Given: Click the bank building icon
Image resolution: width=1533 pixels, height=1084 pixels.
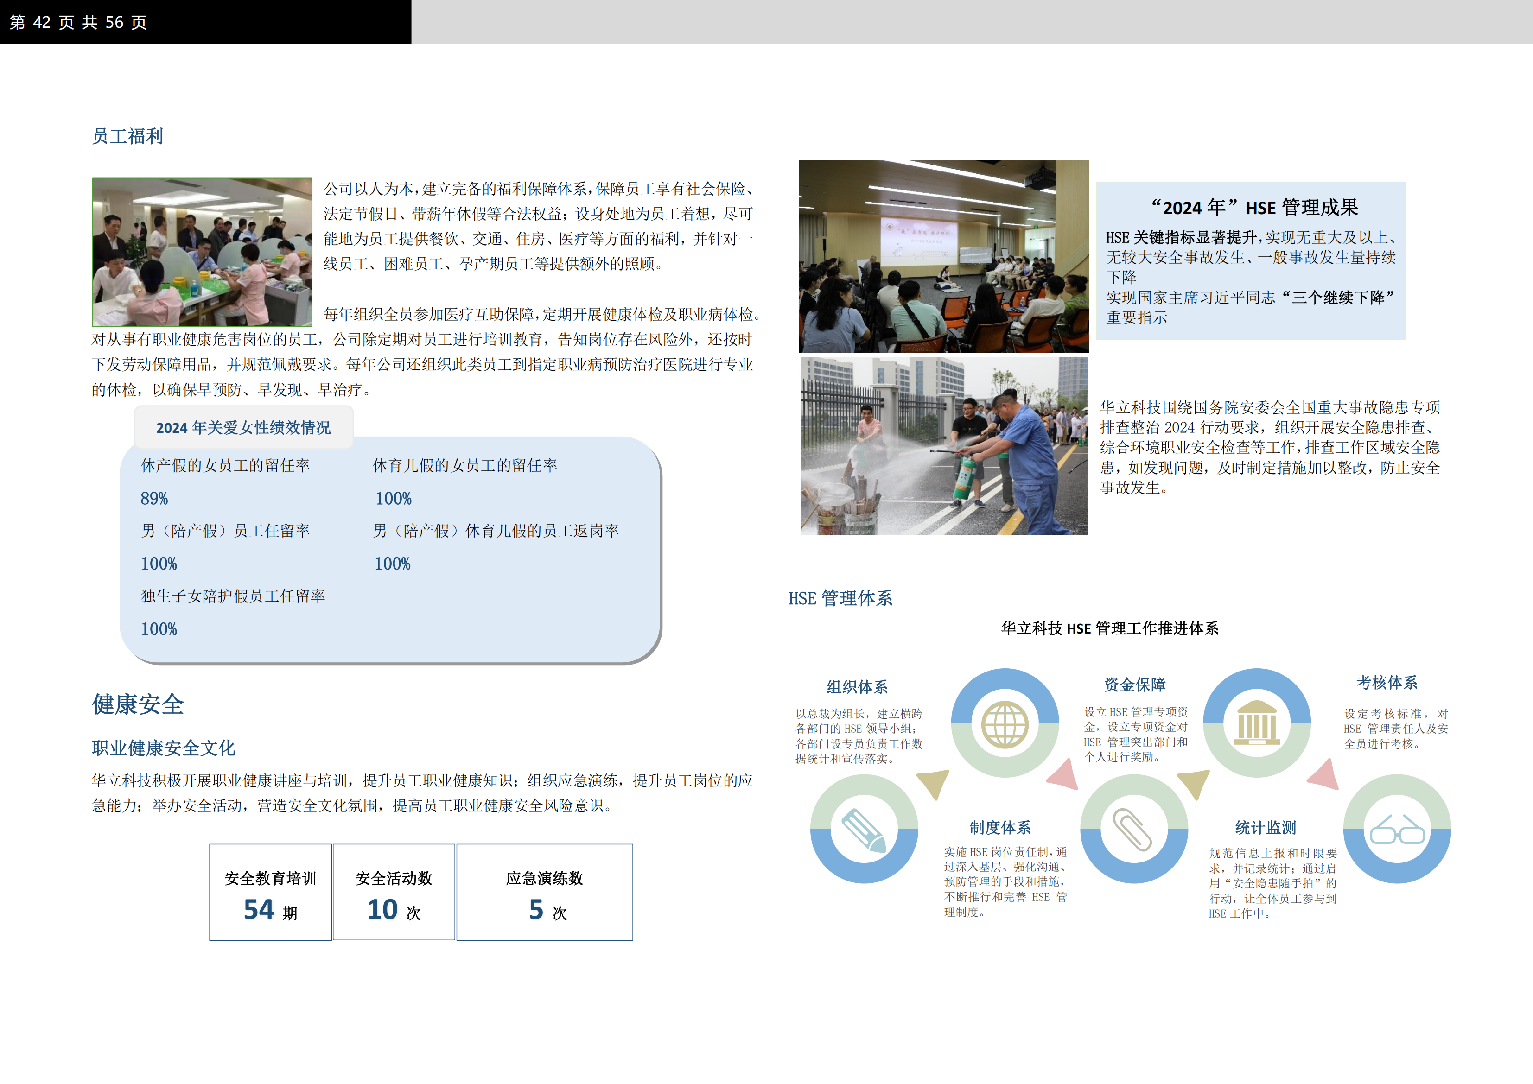Looking at the screenshot, I should [x=1257, y=723].
